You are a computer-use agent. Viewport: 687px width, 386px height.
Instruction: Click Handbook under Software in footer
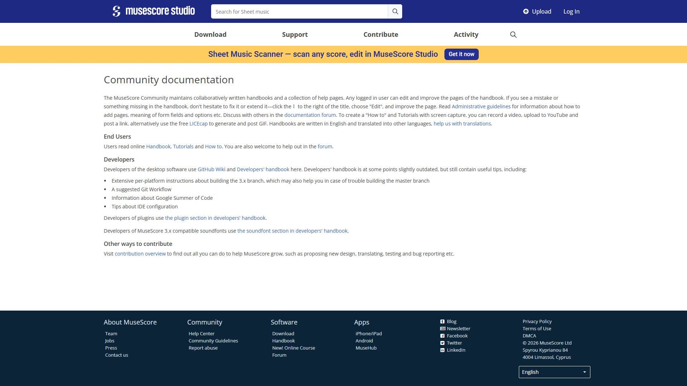click(283, 341)
